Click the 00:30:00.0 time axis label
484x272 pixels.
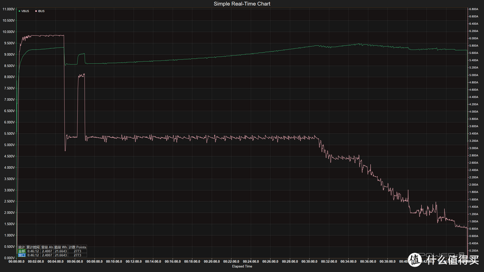(309, 262)
